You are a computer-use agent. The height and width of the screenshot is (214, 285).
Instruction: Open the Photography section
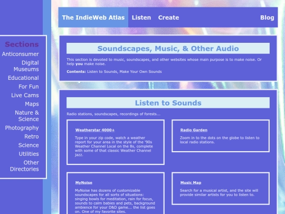(22, 128)
